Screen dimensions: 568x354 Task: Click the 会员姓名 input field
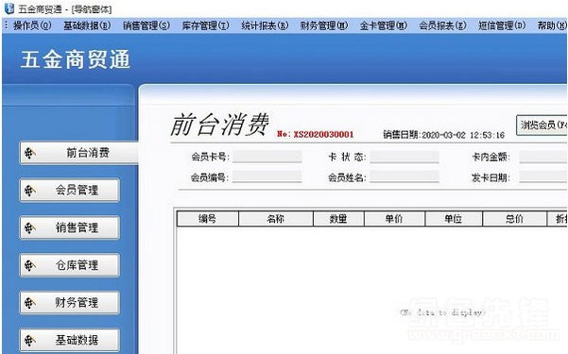click(404, 177)
